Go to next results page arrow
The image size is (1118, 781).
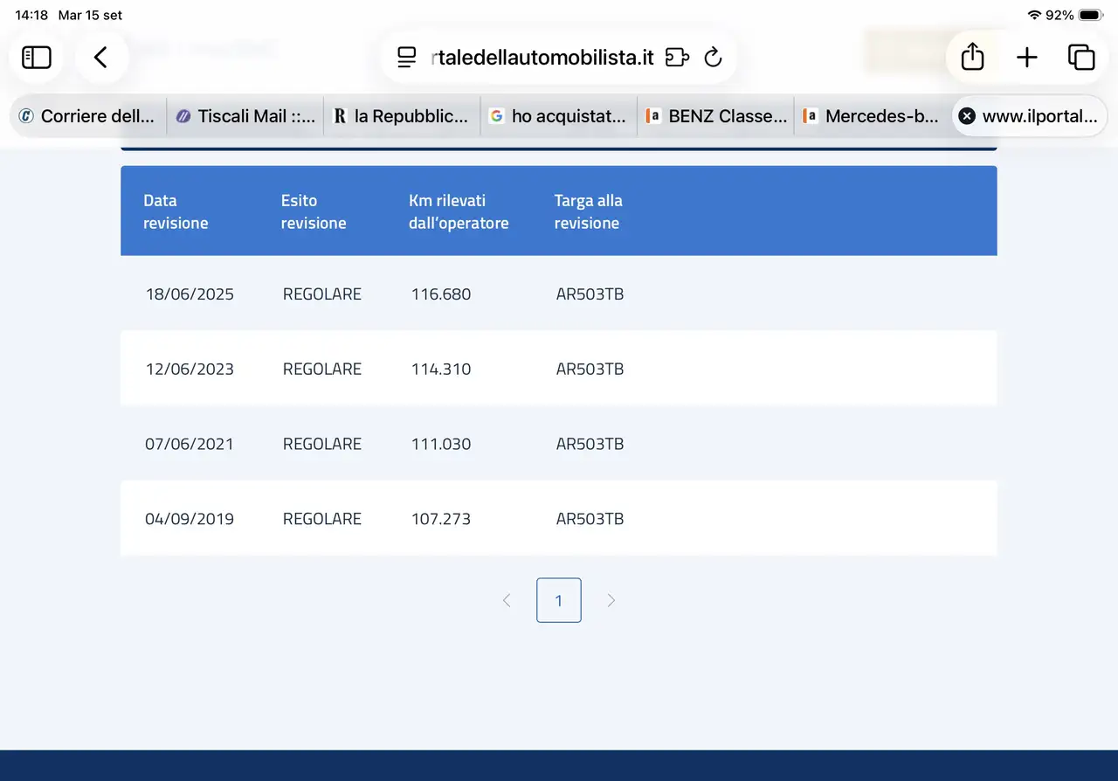(611, 600)
